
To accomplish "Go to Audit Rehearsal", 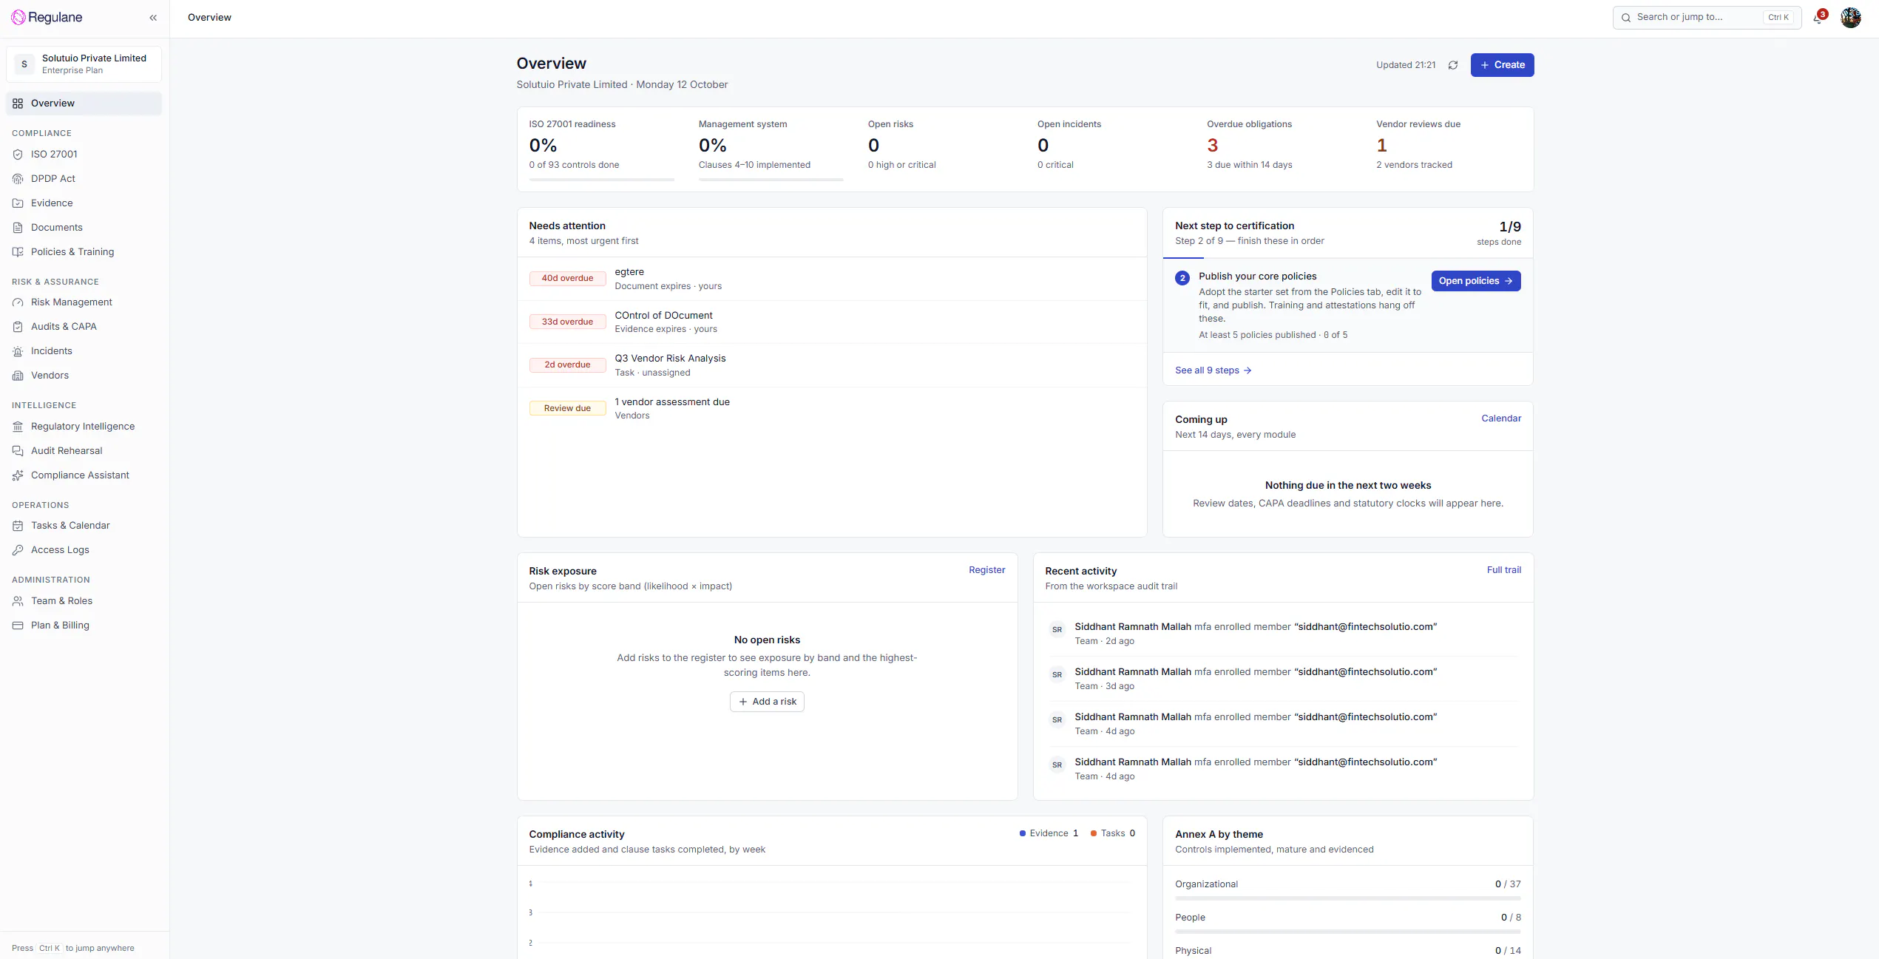I will [x=84, y=451].
